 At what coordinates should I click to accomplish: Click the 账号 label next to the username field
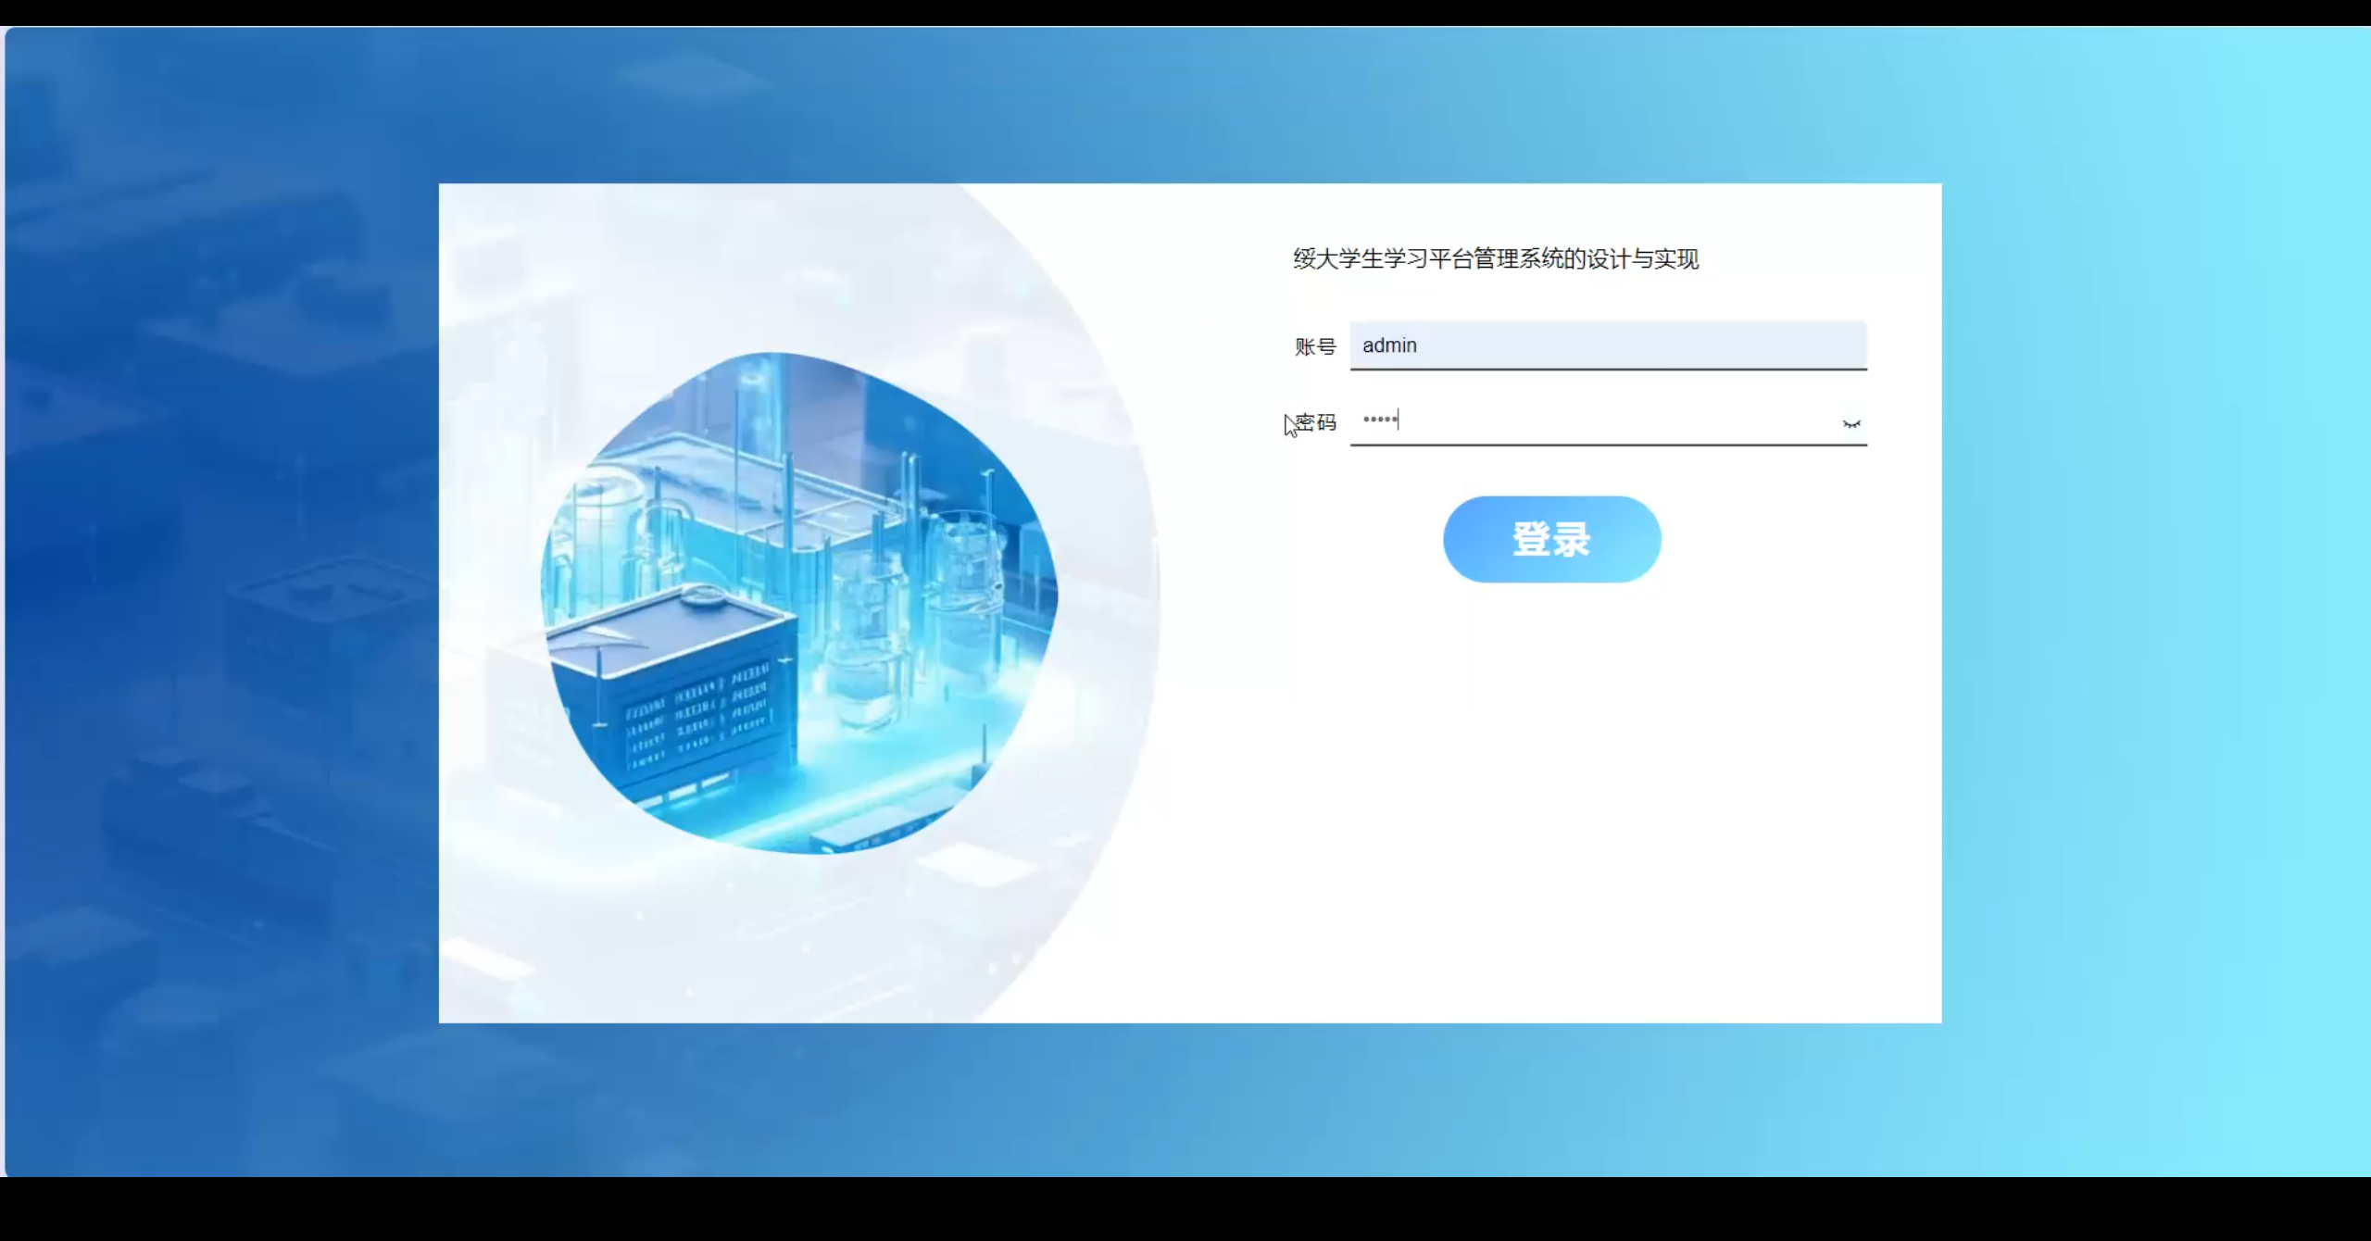pos(1314,345)
